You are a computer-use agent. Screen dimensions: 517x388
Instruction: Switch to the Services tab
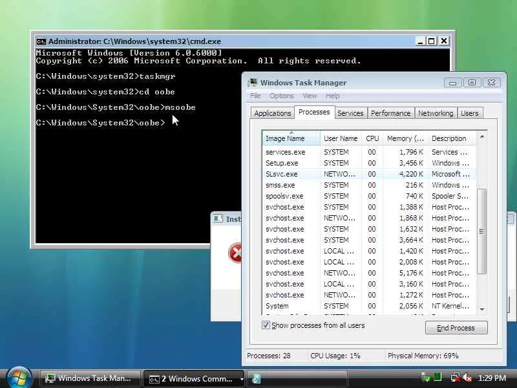(350, 113)
